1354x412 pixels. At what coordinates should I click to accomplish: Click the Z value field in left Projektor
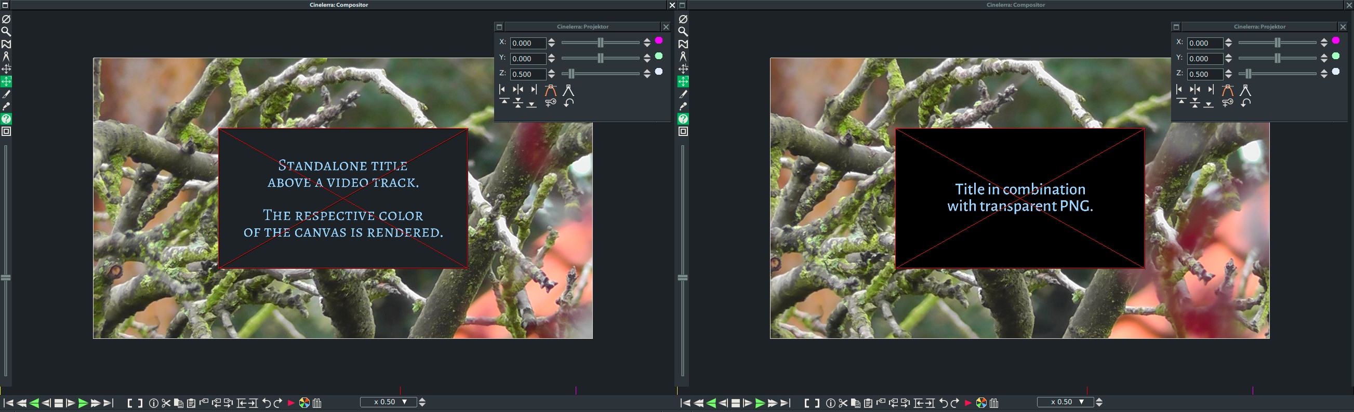coord(528,74)
